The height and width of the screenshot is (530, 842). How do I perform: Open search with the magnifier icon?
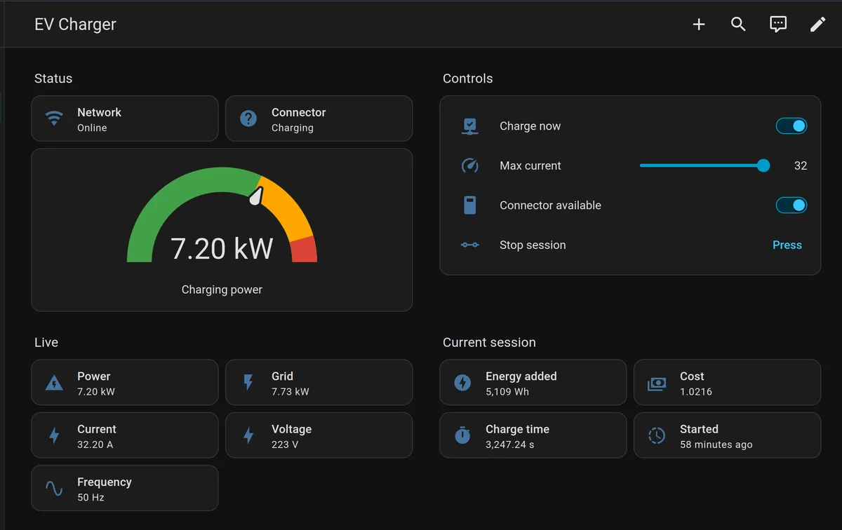click(x=738, y=25)
